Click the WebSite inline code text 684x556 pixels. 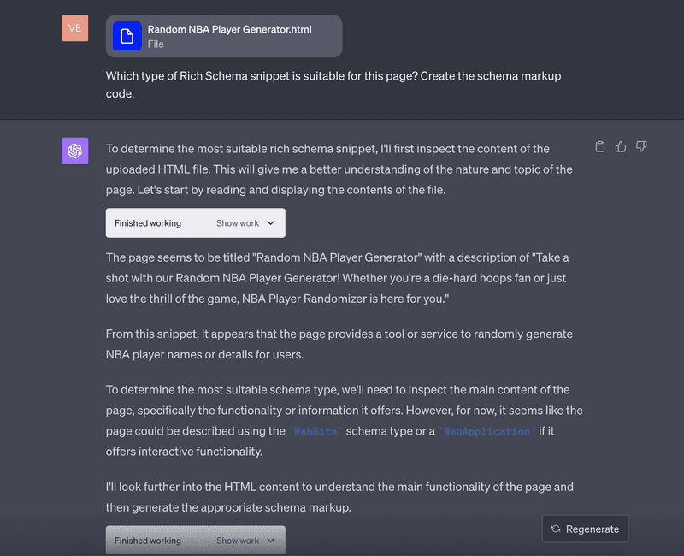(x=315, y=431)
